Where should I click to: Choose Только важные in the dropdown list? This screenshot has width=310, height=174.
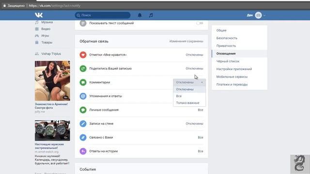coord(189,103)
